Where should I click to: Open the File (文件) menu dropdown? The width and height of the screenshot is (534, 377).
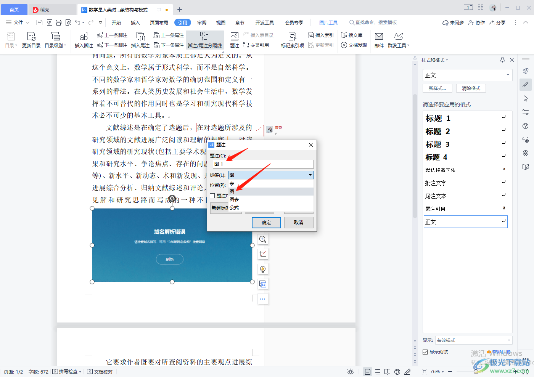[18, 22]
